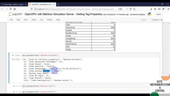Viewport: 170px width, 96px height.
Task: Click the Logout button
Action: (158, 14)
